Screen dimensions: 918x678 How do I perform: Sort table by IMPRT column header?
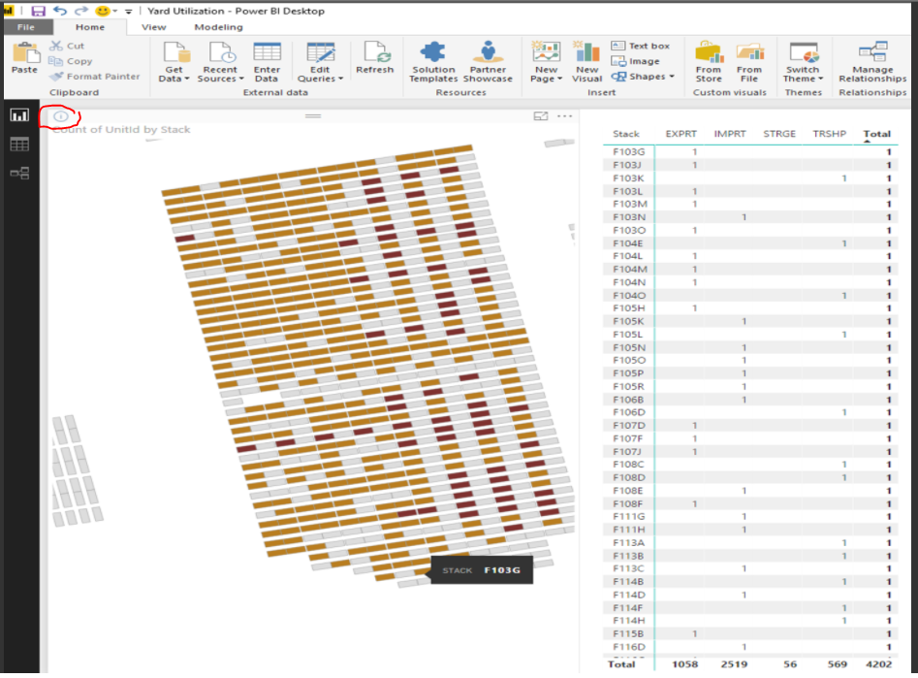730,134
